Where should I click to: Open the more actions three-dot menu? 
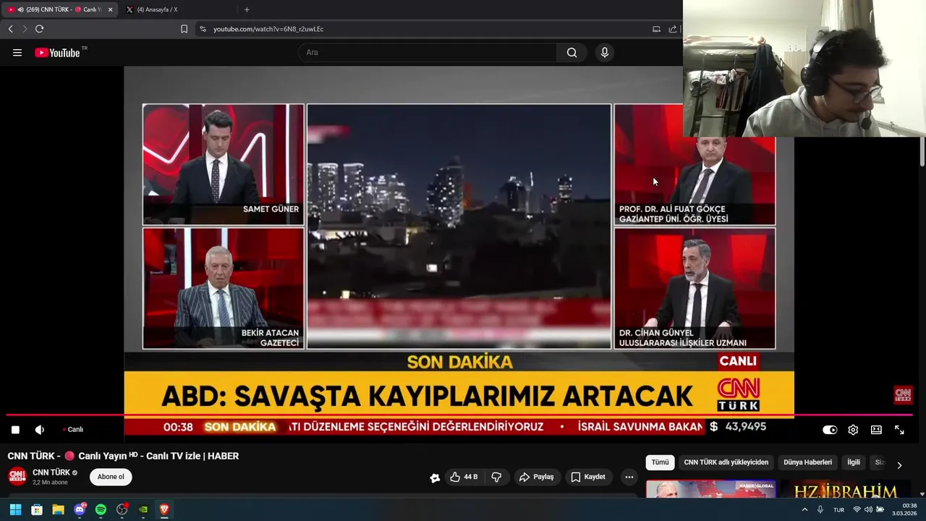coord(629,477)
